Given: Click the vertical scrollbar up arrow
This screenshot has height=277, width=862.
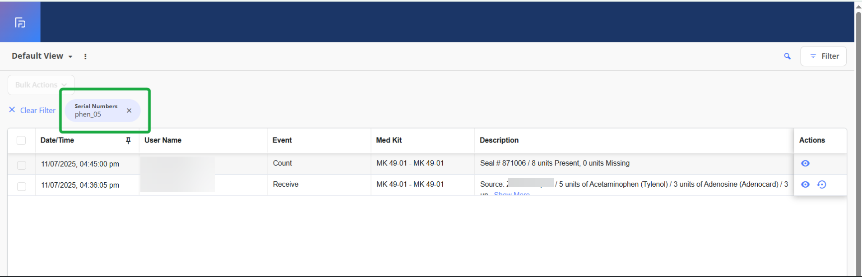Looking at the screenshot, I should tap(858, 7).
